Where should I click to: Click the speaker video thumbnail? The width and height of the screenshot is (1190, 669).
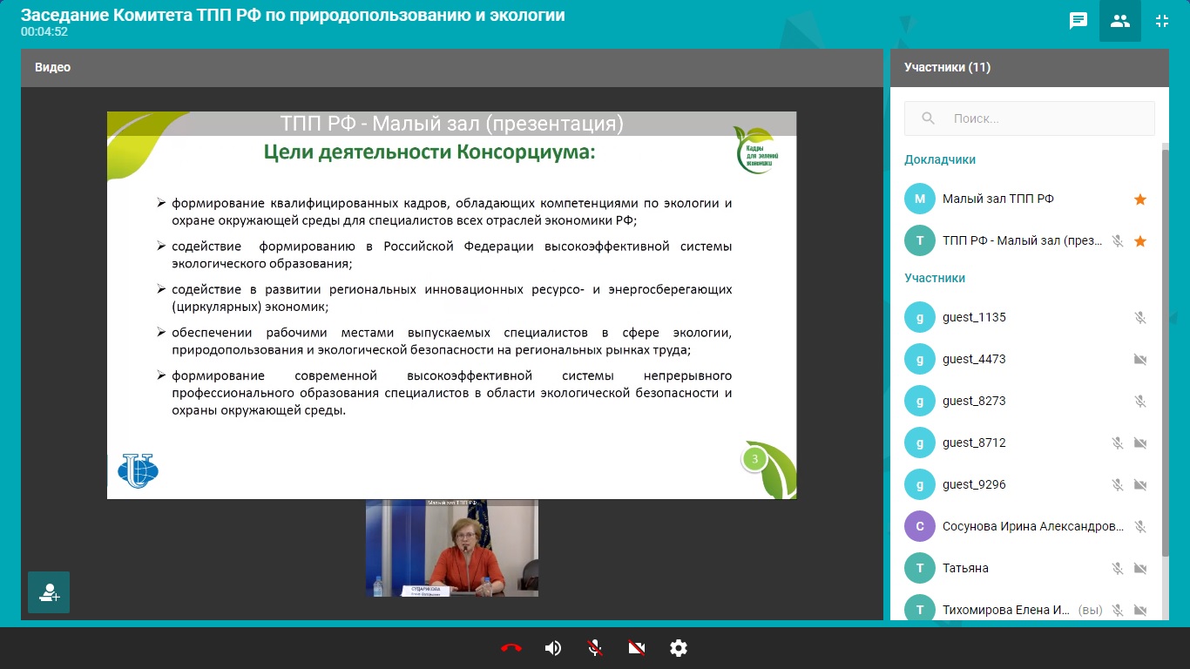pos(451,548)
